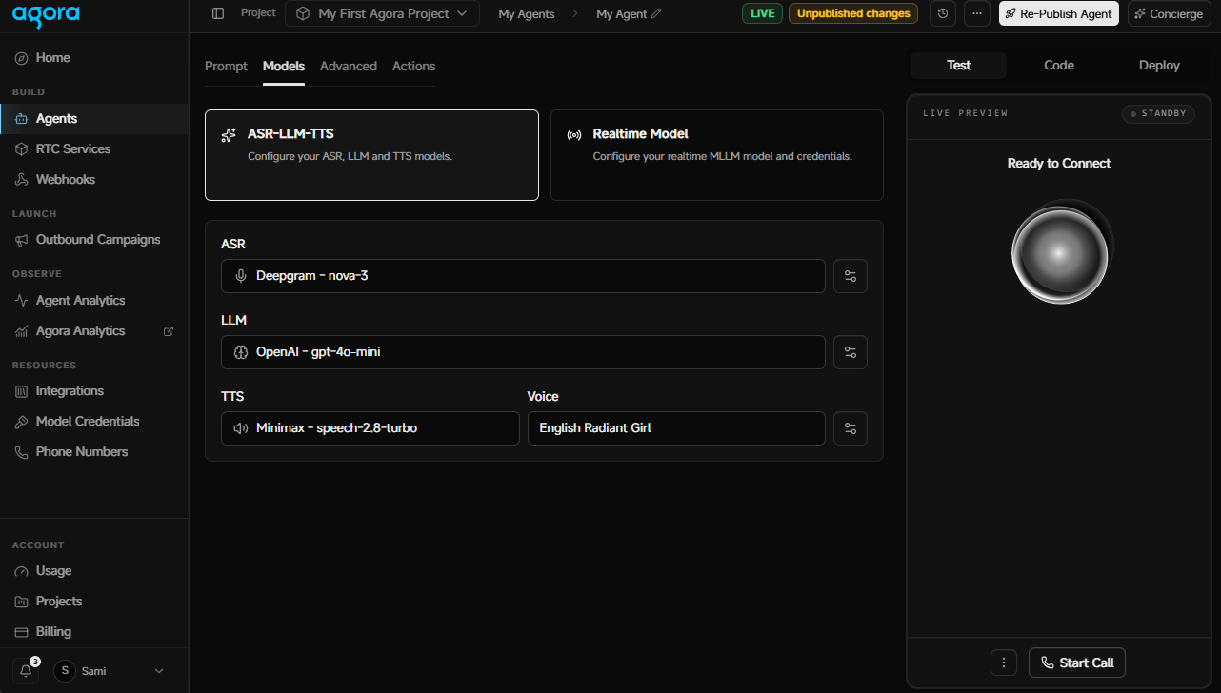Open version history clock icon
This screenshot has width=1221, height=693.
point(943,13)
